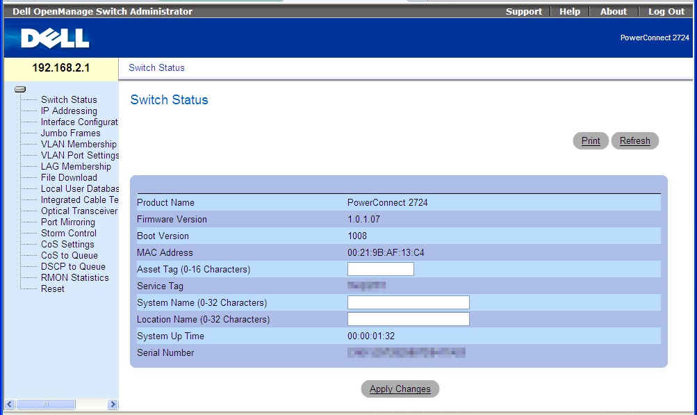Open Jumbo Frames in the tree
The image size is (697, 415).
click(71, 133)
